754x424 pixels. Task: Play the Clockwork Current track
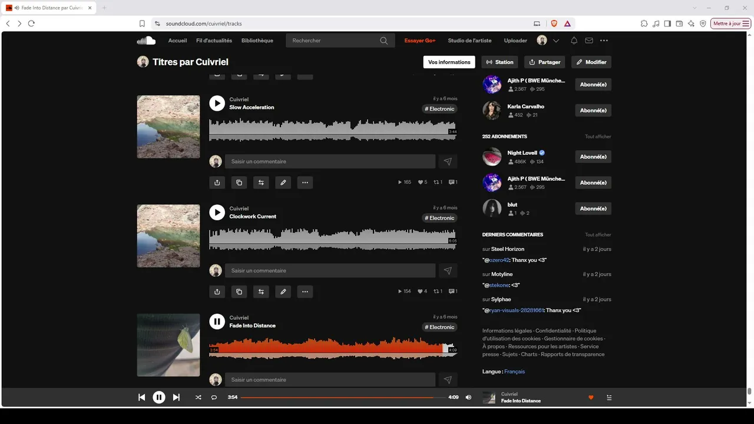[217, 212]
